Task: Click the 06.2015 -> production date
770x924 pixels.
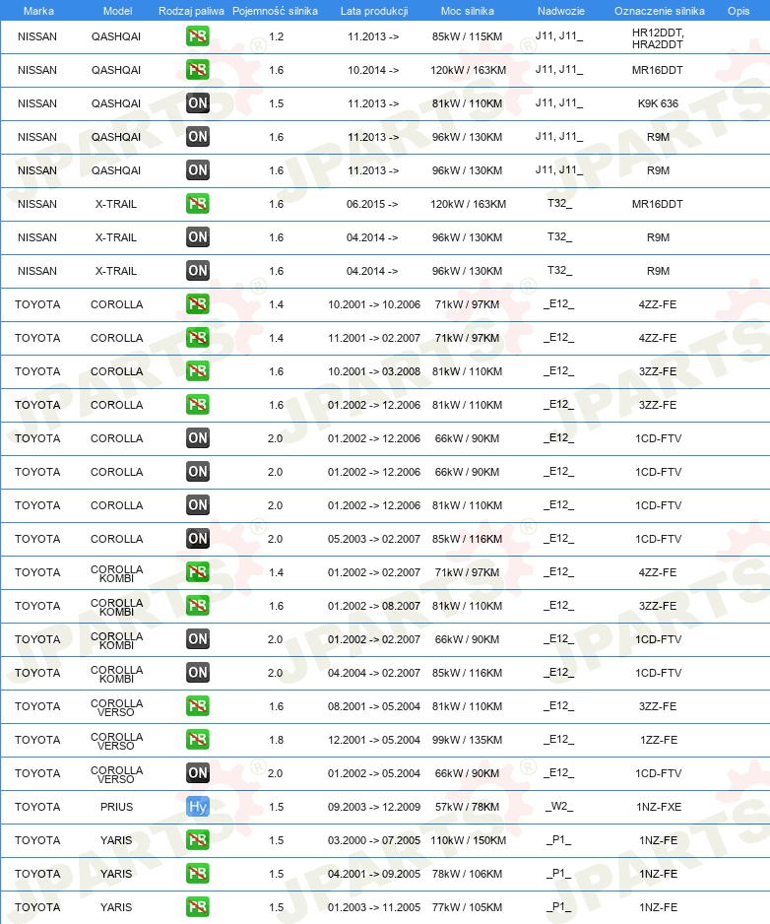Action: tap(372, 204)
